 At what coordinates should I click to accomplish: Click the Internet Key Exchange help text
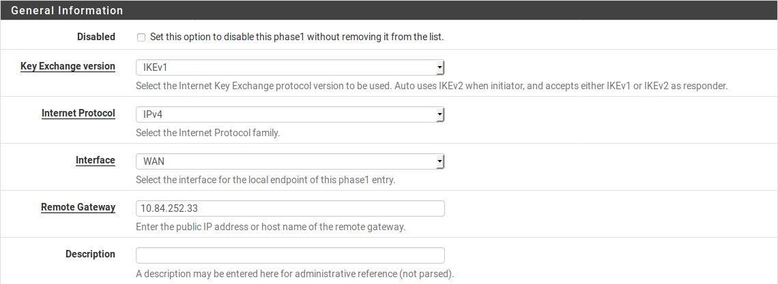point(431,86)
